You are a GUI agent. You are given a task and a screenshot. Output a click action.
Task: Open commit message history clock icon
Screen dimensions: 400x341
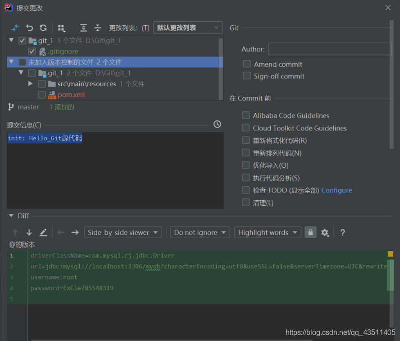pos(217,124)
